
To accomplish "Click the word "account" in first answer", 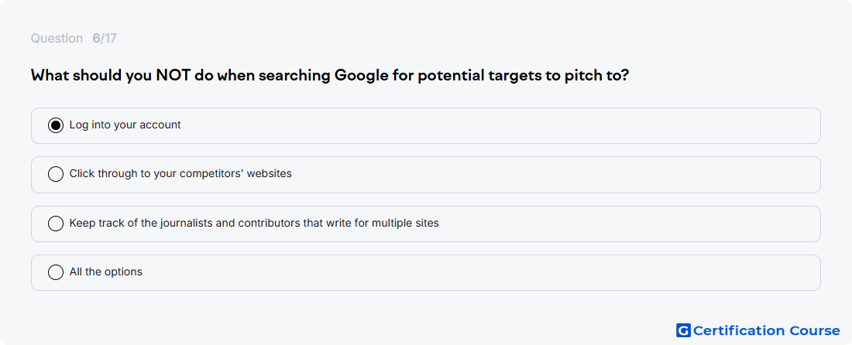I will tap(160, 125).
